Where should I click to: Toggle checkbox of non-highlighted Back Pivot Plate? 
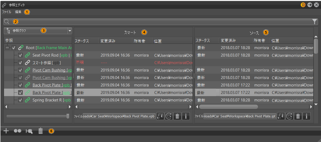coord(20,85)
